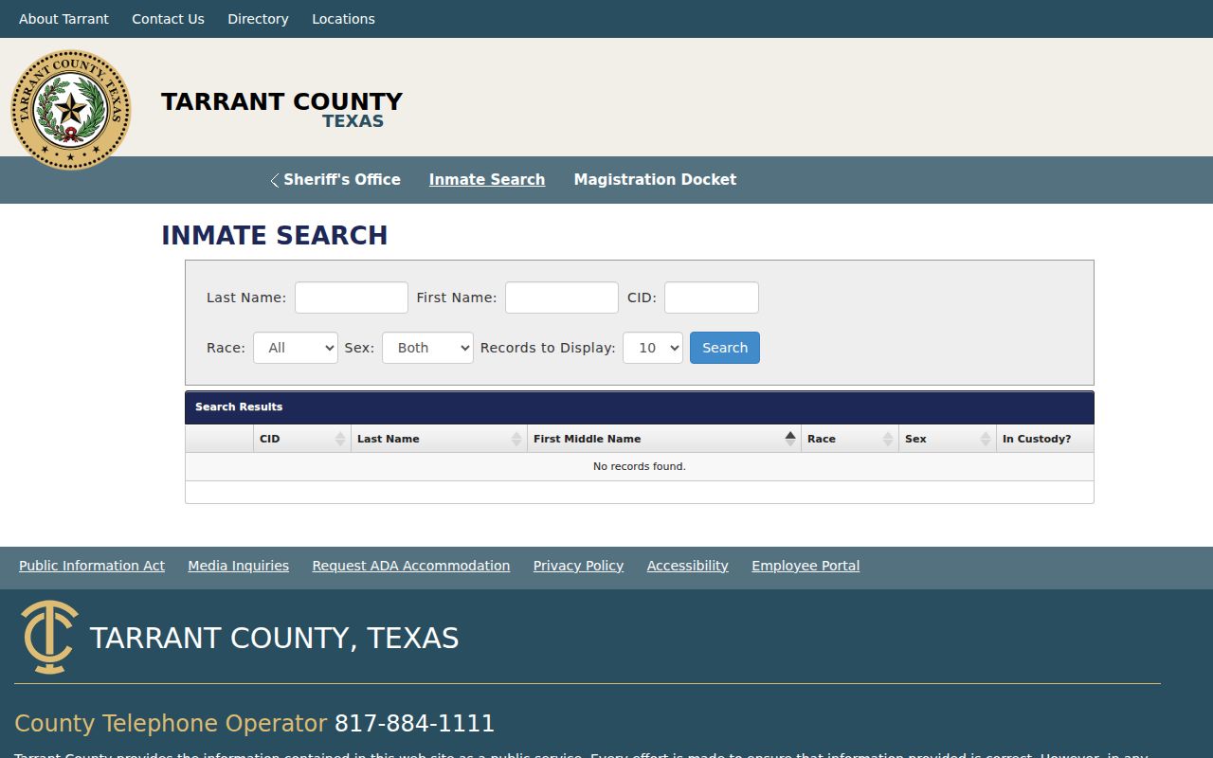Open the Privacy Policy link
The image size is (1213, 758).
[x=578, y=566]
